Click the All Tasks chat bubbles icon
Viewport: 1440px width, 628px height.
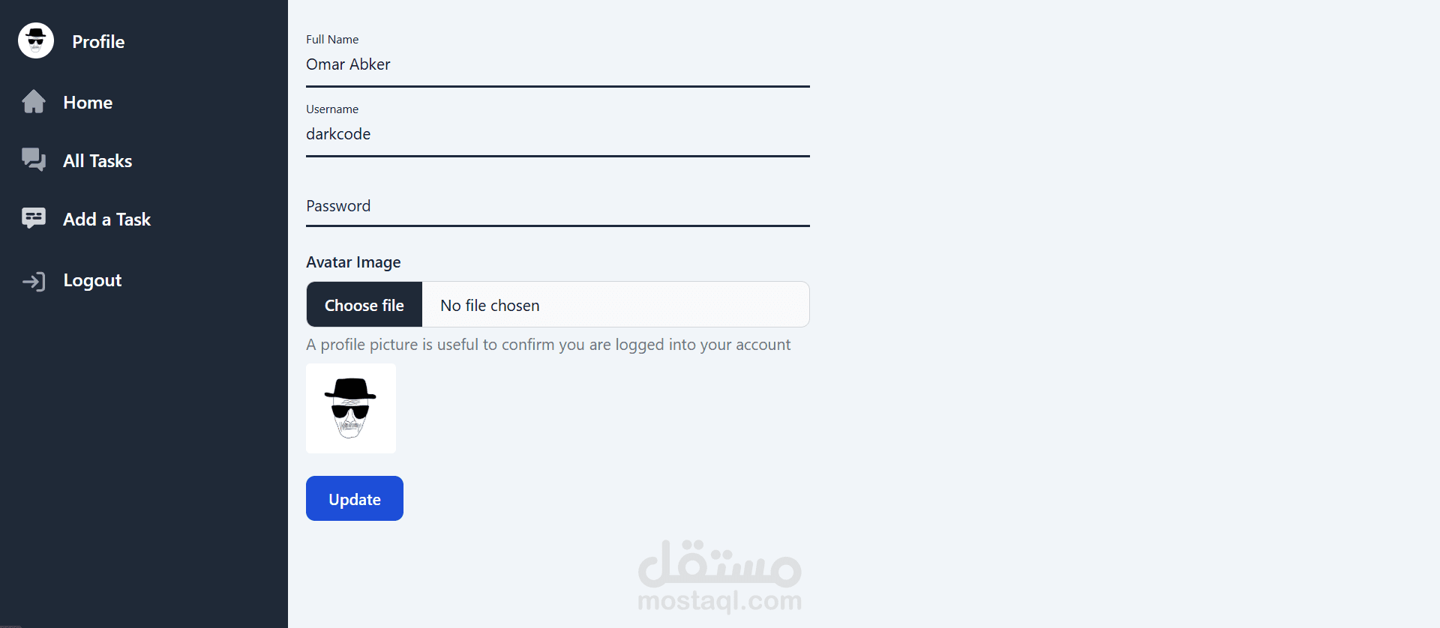click(x=34, y=159)
